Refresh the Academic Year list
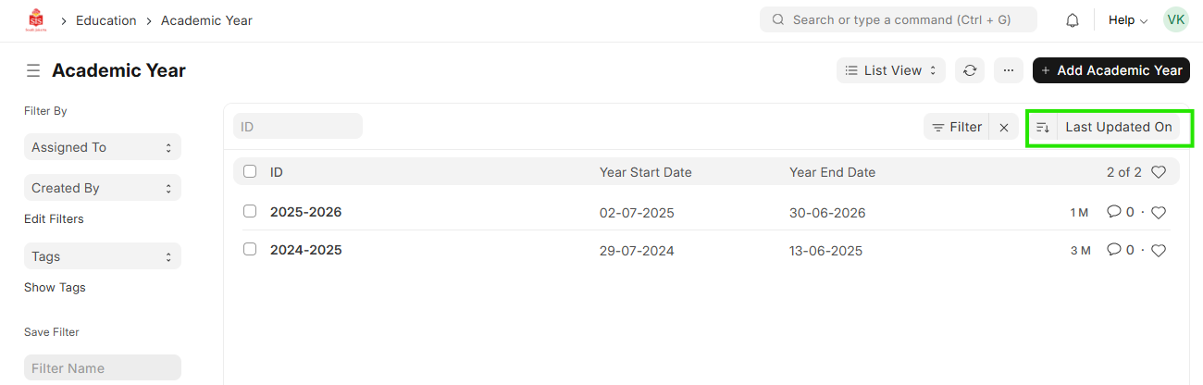Screen dimensions: 1203x385 click(970, 70)
